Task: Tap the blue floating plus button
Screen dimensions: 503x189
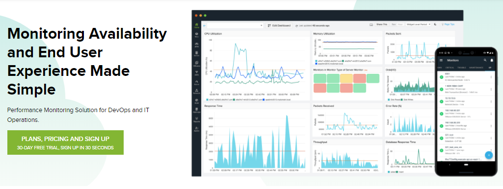Action: click(489, 155)
